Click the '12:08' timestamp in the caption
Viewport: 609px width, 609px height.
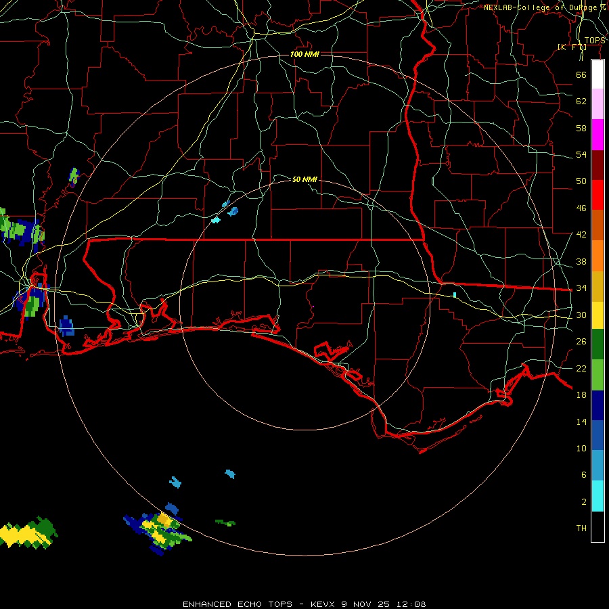(x=411, y=604)
